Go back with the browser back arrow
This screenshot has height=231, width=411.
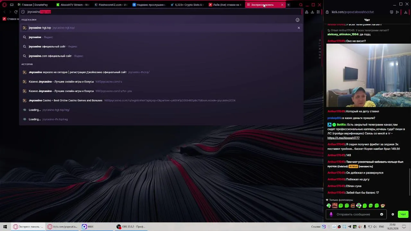point(4,12)
